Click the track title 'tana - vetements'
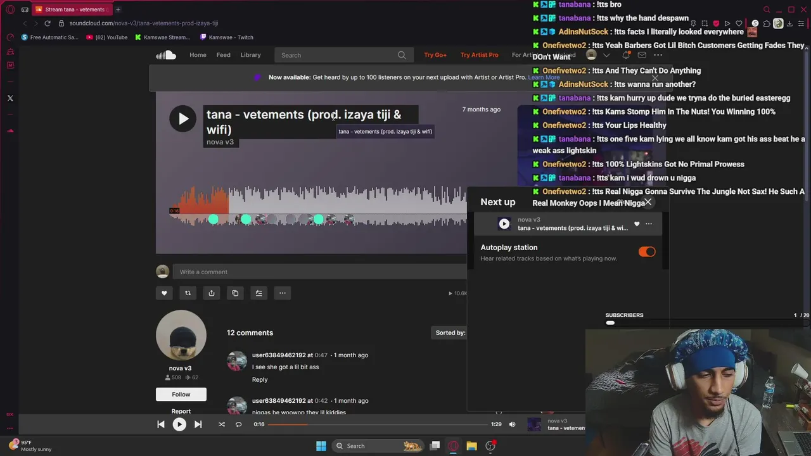The height and width of the screenshot is (456, 811). tap(303, 122)
